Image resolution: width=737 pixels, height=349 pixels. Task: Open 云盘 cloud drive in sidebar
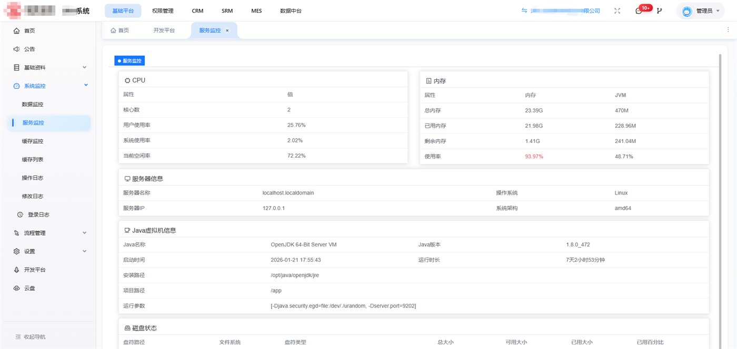click(x=29, y=289)
